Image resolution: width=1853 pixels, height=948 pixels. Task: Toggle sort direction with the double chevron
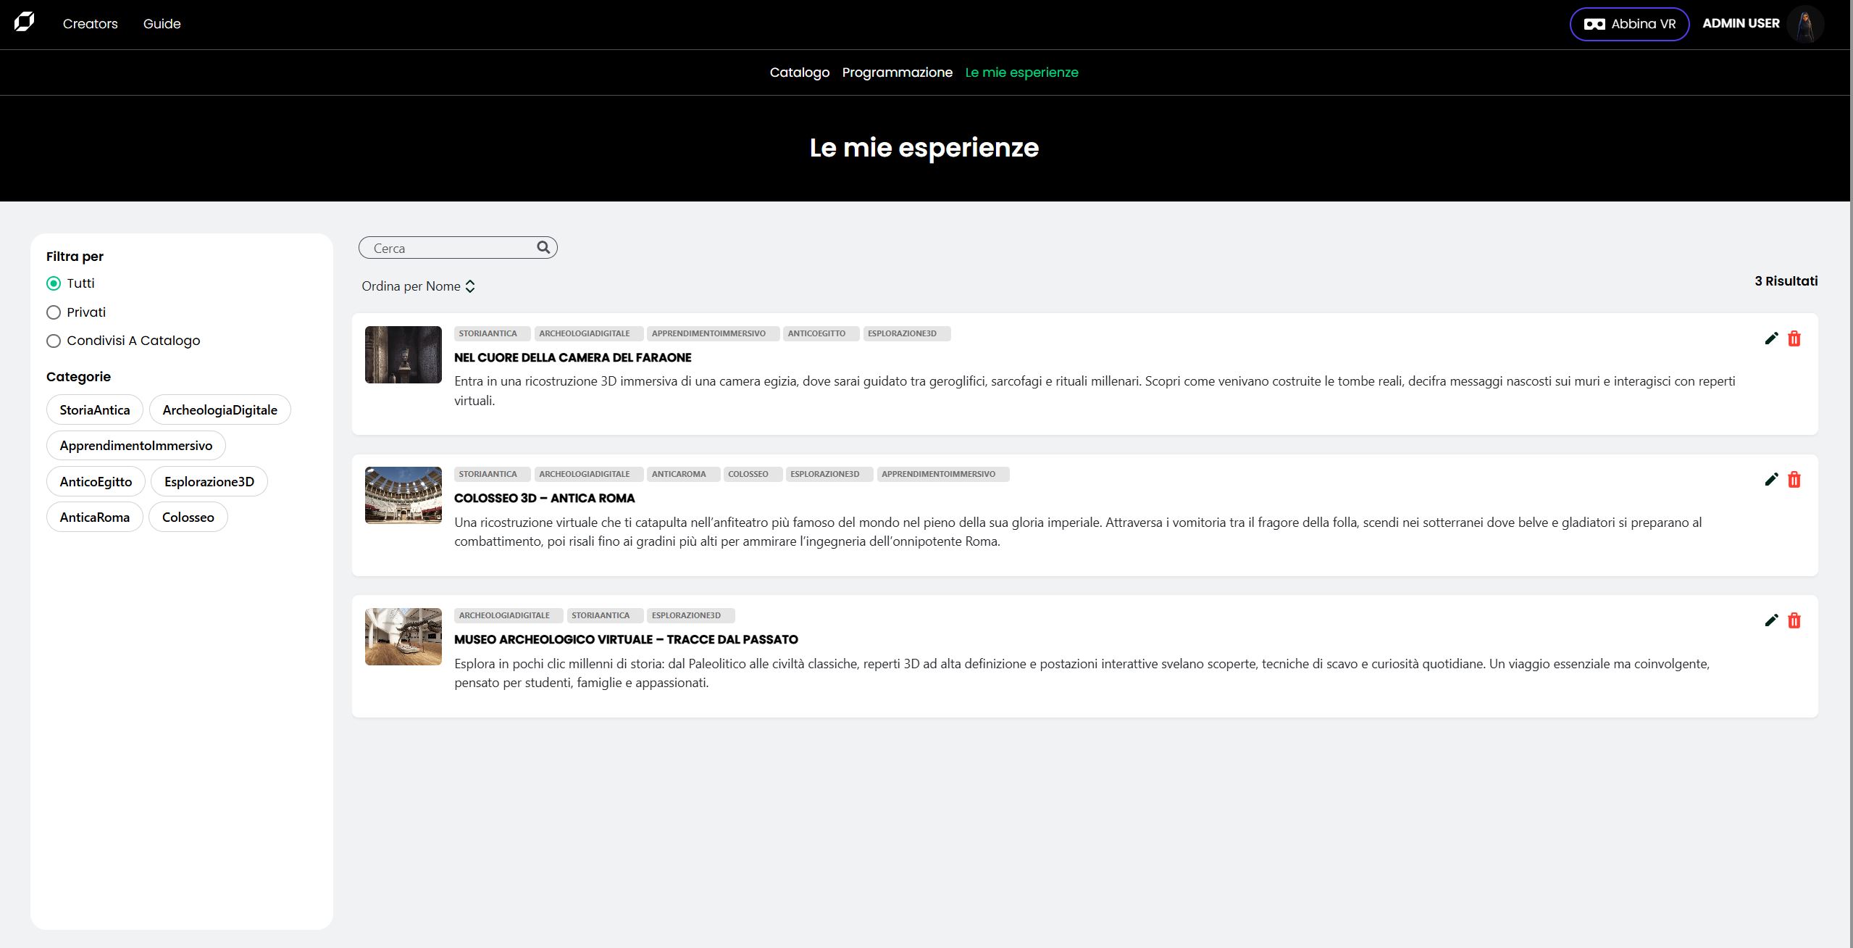pos(470,286)
